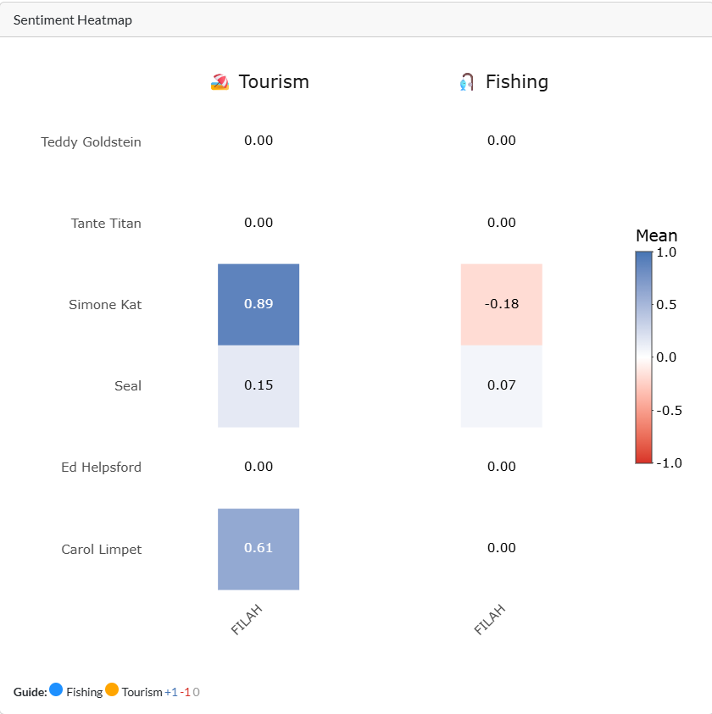The width and height of the screenshot is (712, 714).
Task: Click the blue +1 guide value
Action: [x=171, y=692]
